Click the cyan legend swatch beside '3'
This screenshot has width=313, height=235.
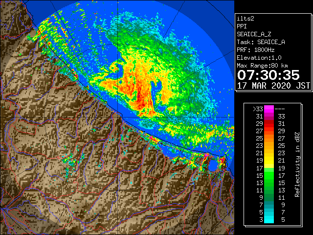click(x=269, y=220)
